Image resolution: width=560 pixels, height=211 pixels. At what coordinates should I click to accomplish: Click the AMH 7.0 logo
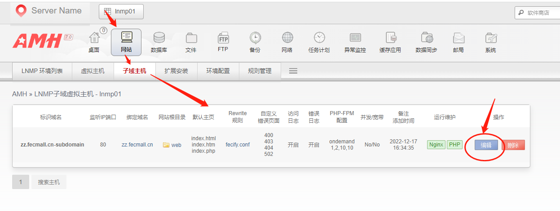(43, 41)
